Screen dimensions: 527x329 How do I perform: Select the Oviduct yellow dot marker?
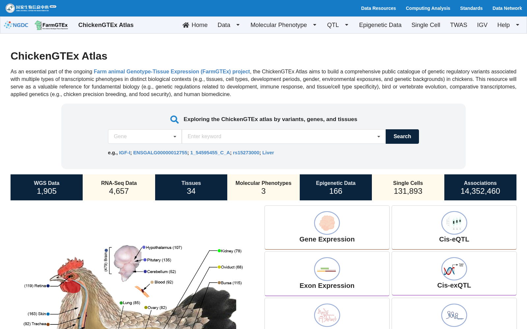[x=219, y=267]
